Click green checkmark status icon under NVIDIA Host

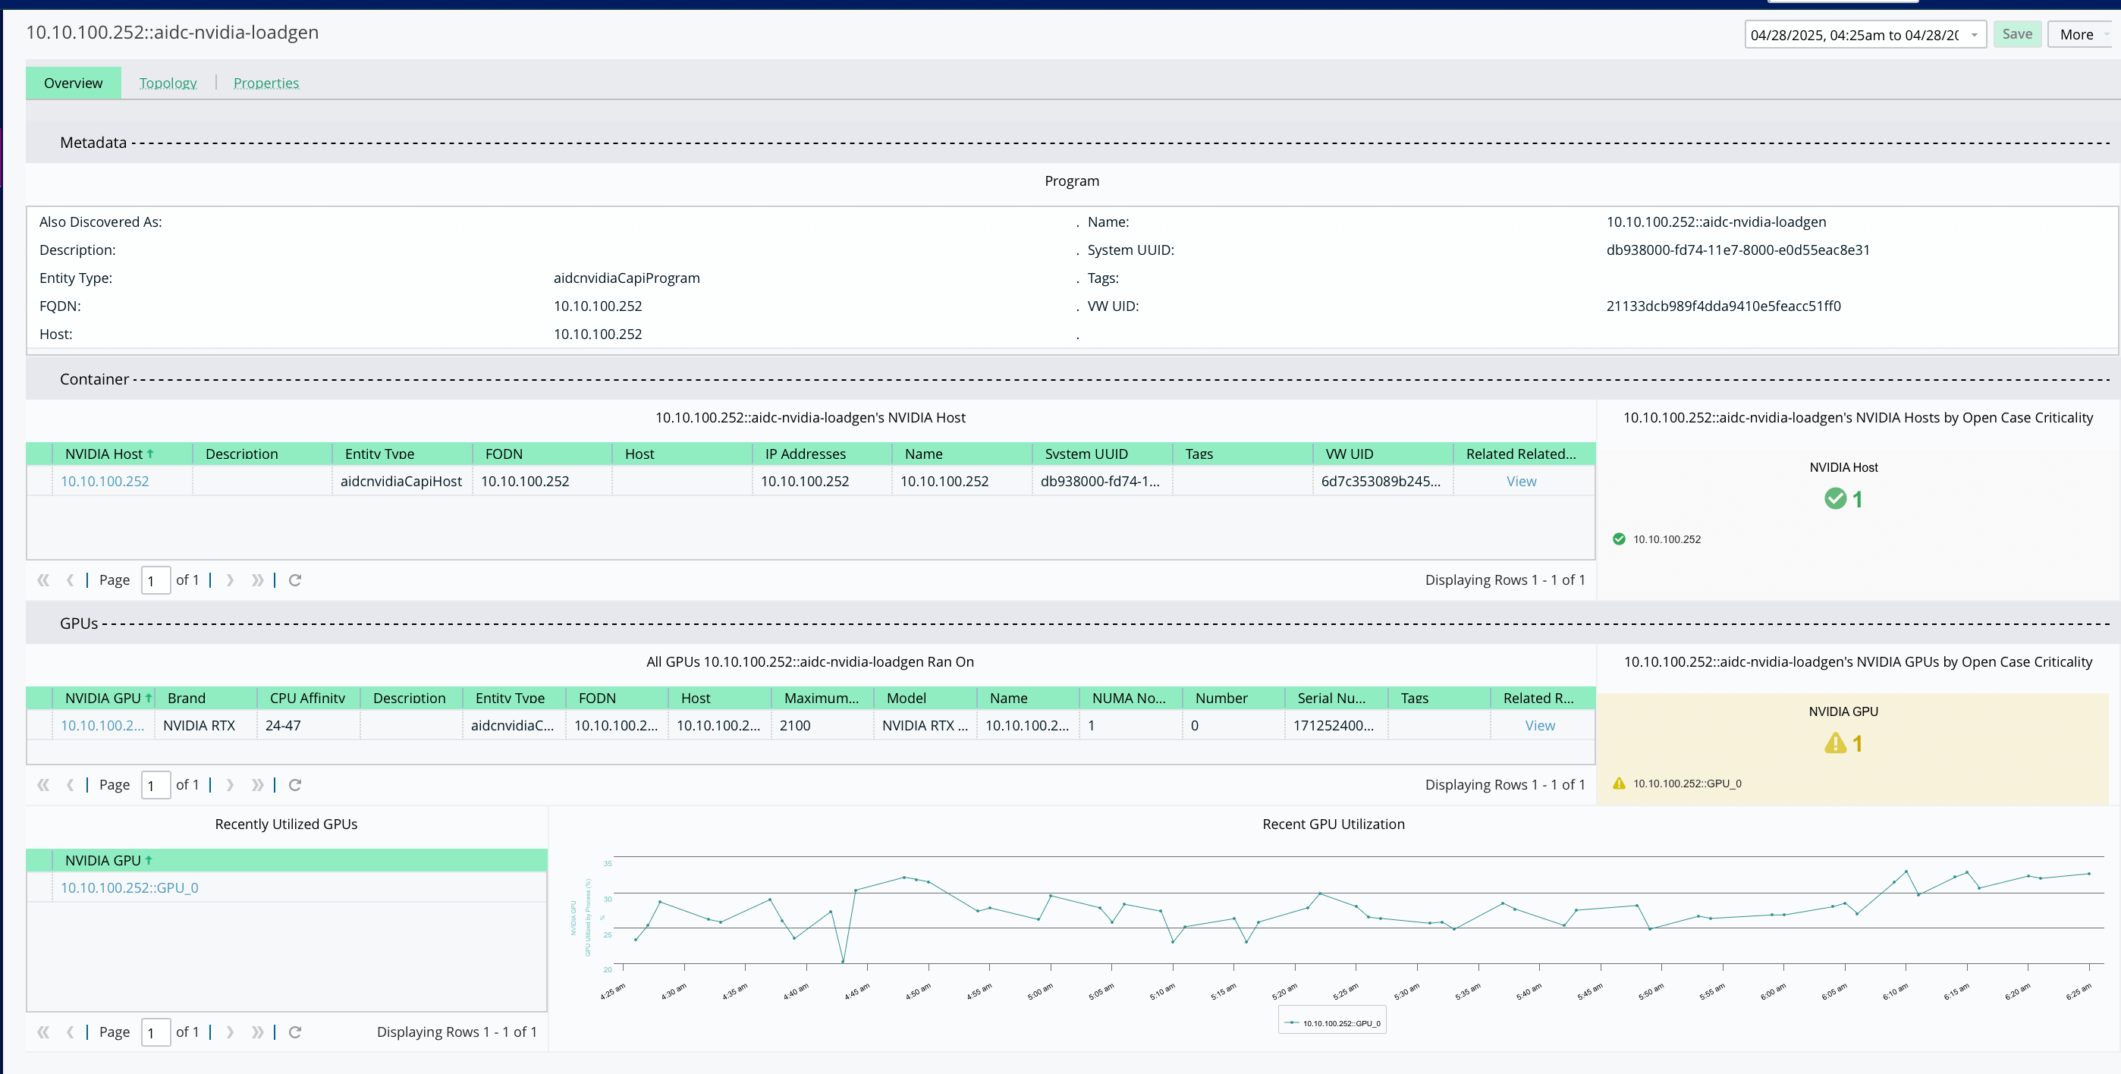[x=1835, y=499]
